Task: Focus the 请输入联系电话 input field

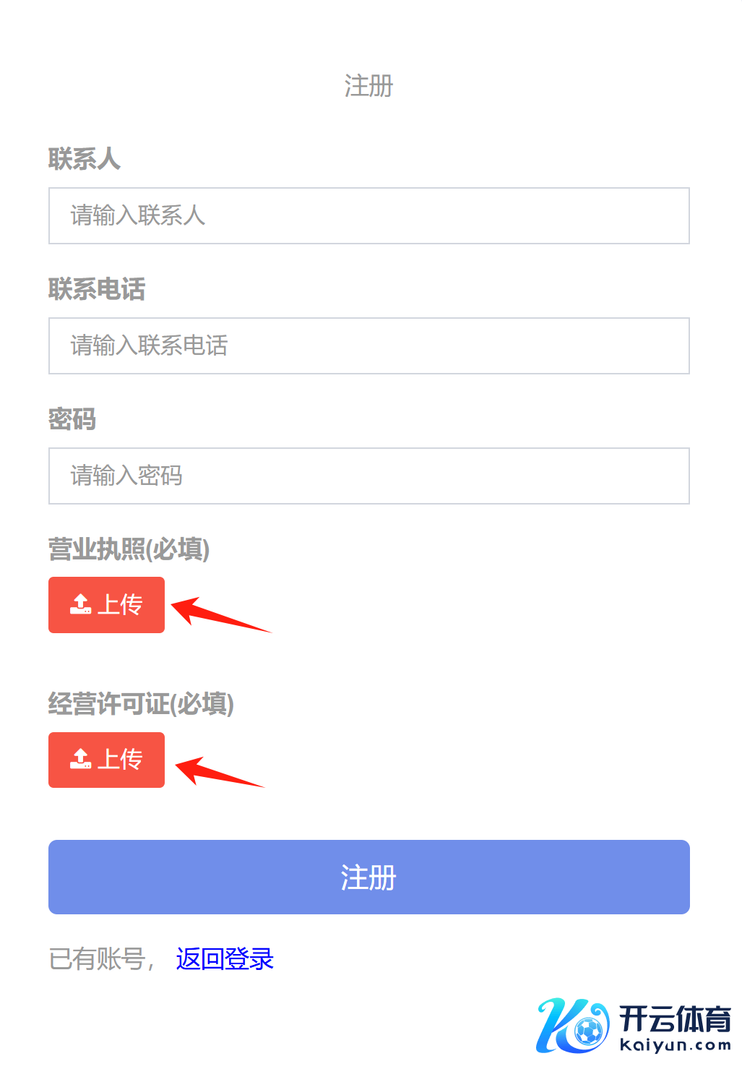Action: (368, 345)
